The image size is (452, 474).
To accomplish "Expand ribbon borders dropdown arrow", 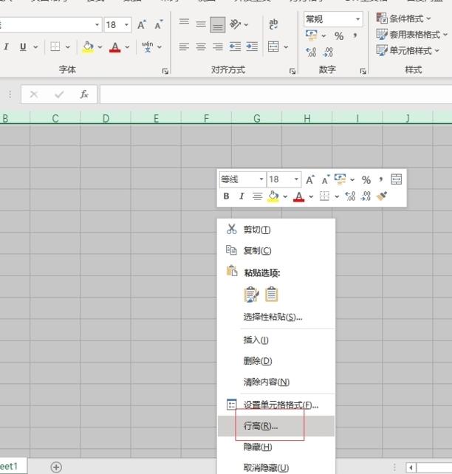I will [x=68, y=47].
